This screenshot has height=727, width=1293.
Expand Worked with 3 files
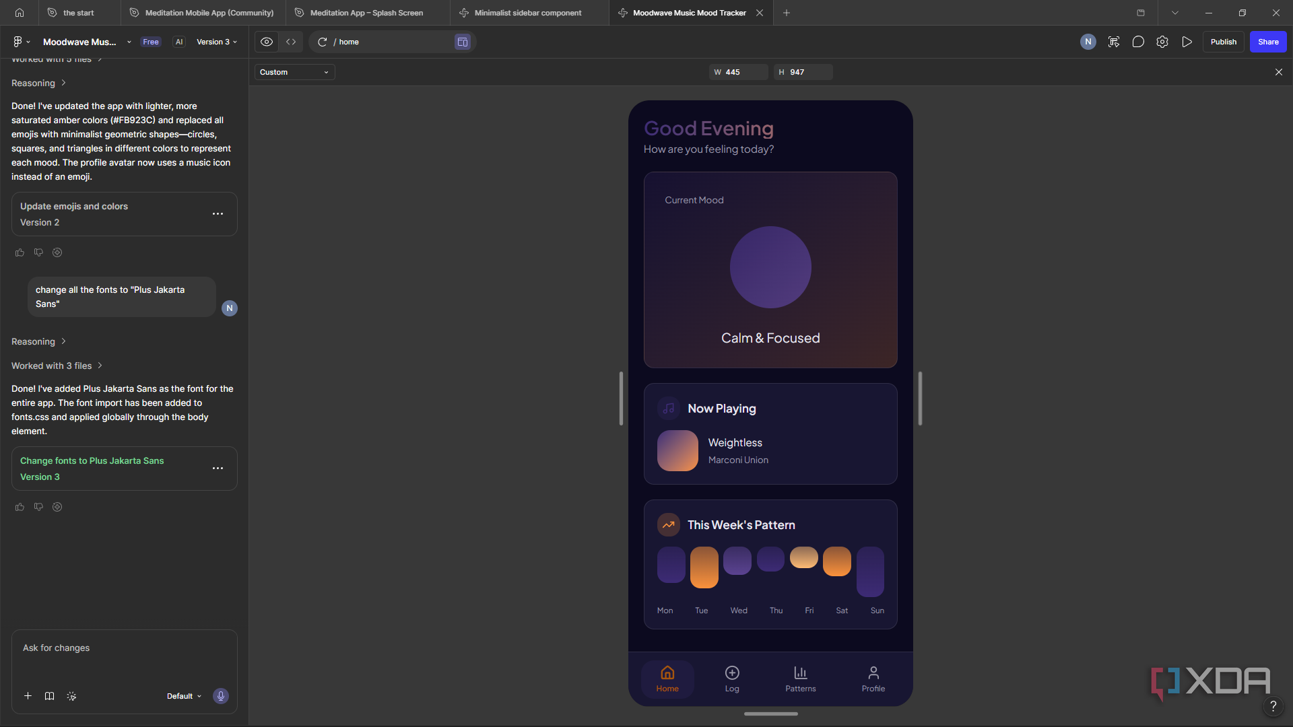[57, 366]
